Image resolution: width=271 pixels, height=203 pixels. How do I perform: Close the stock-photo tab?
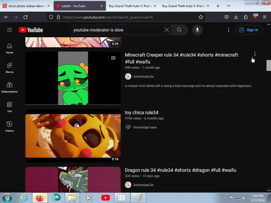point(49,6)
